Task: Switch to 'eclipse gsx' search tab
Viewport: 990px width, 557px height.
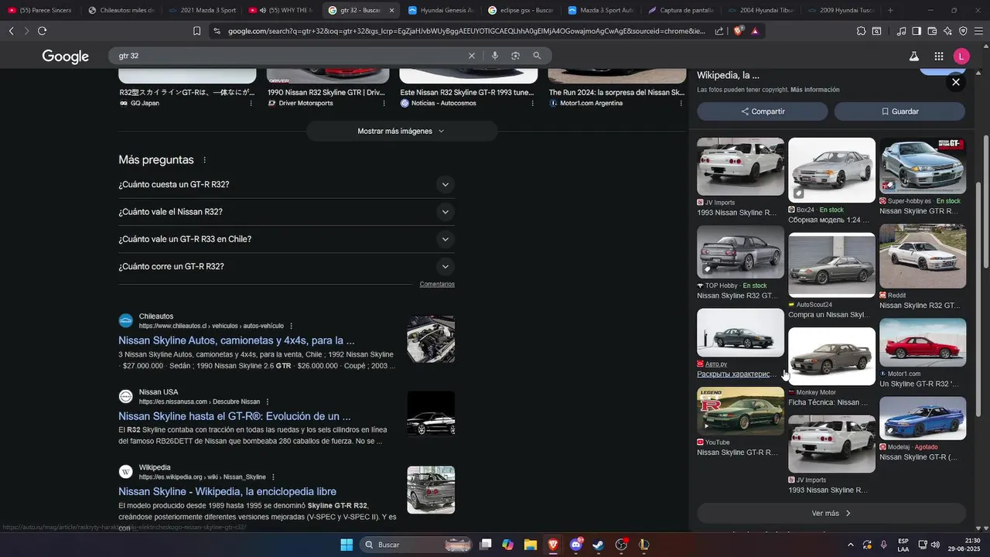Action: coord(520,10)
